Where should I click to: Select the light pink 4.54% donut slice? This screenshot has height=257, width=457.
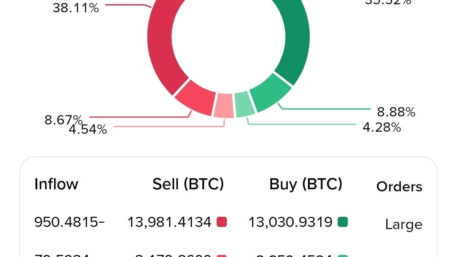223,105
